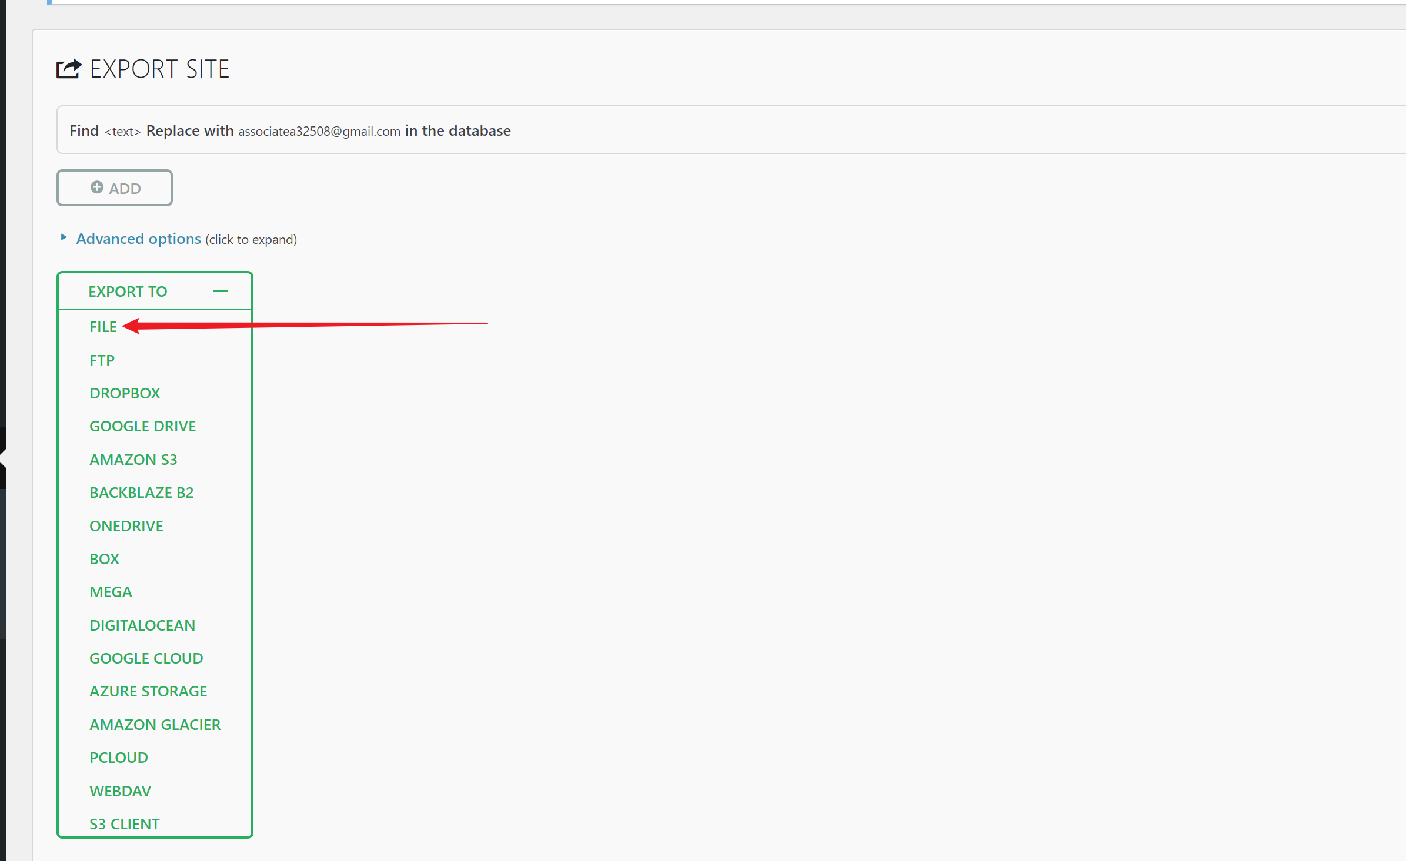Click the Export Site share icon

[69, 69]
